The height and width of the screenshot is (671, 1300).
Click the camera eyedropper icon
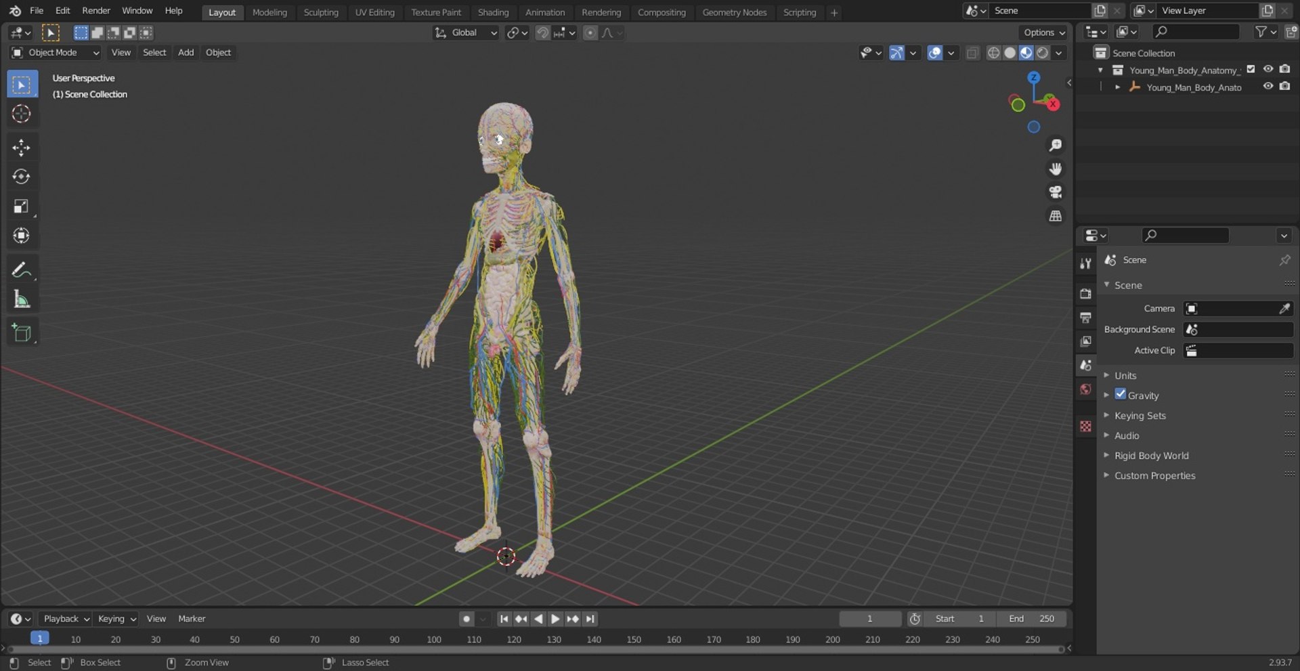[1284, 309]
